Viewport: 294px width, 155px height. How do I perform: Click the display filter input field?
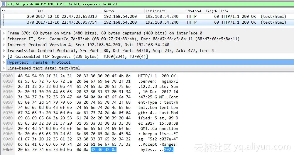pyautogui.click(x=150, y=4)
